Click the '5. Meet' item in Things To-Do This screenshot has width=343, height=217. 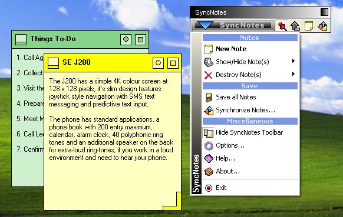pyautogui.click(x=30, y=119)
